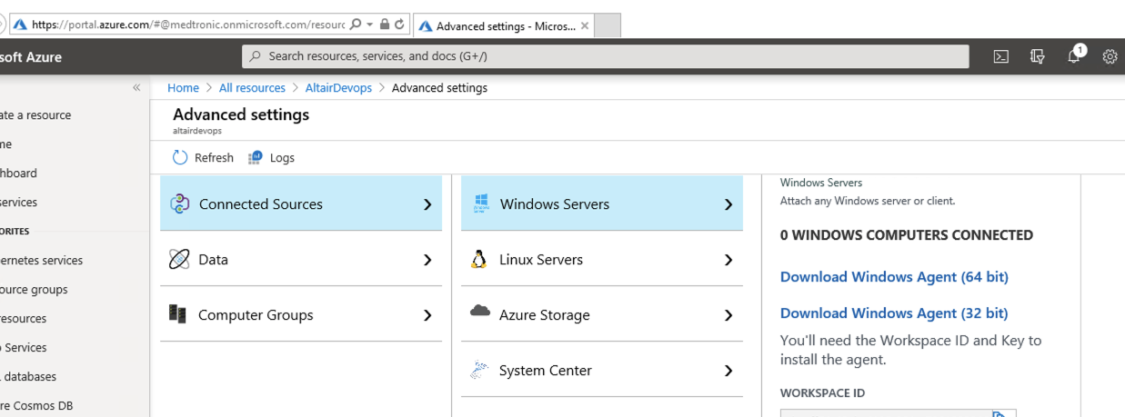Click the Refresh icon
The height and width of the screenshot is (417, 1125).
tap(180, 158)
